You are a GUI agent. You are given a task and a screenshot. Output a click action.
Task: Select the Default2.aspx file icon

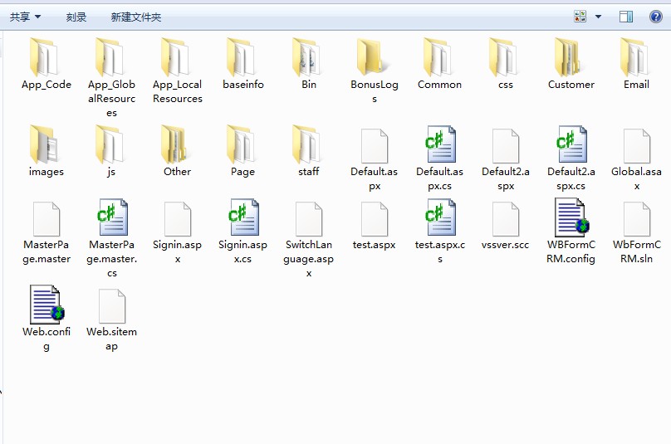[x=506, y=146]
